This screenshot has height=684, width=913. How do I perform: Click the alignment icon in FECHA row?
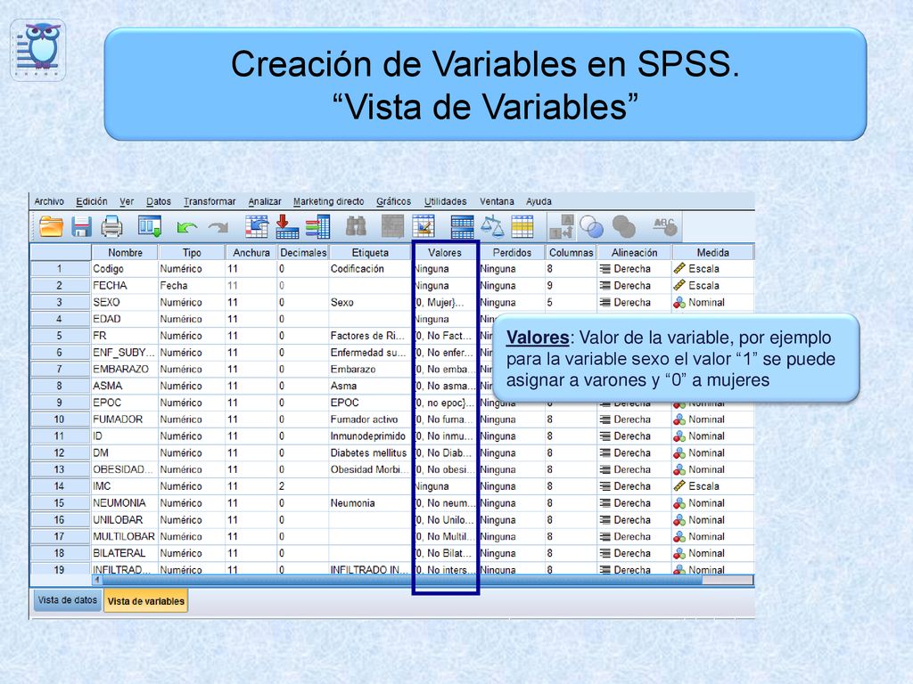(605, 286)
